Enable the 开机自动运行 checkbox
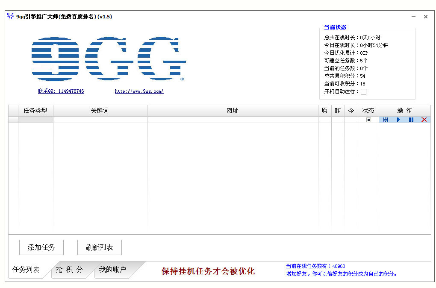 [x=363, y=91]
